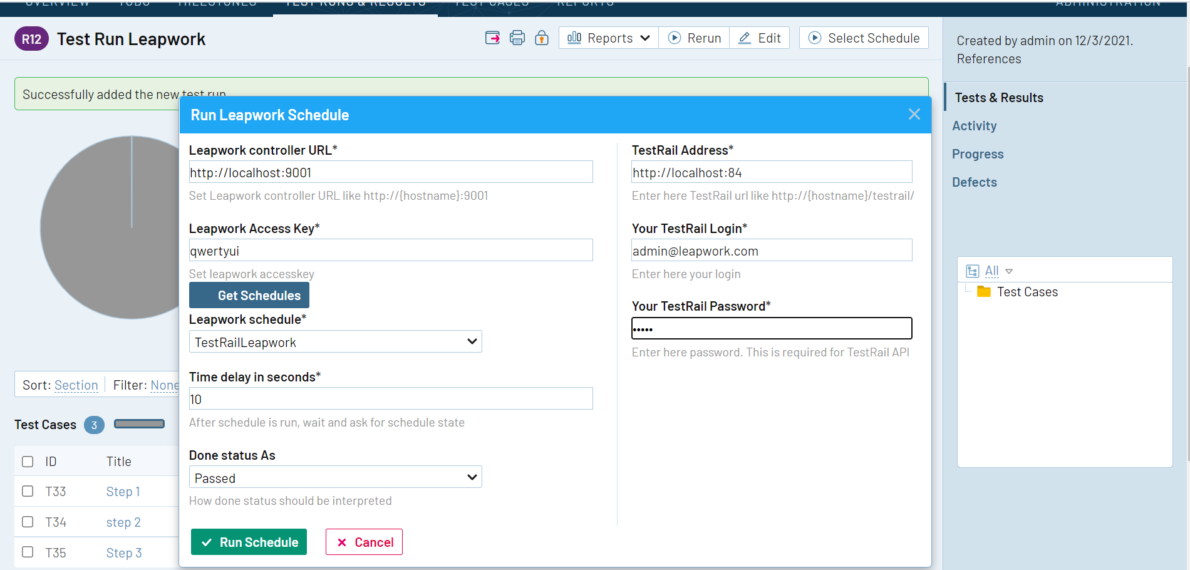
Task: Click the gray pie chart
Action: (110, 227)
